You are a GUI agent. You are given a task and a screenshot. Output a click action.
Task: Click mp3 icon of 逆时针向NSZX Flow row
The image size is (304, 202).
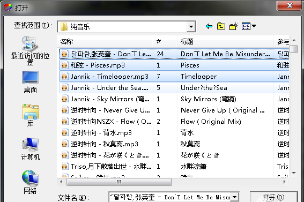[x=65, y=122]
